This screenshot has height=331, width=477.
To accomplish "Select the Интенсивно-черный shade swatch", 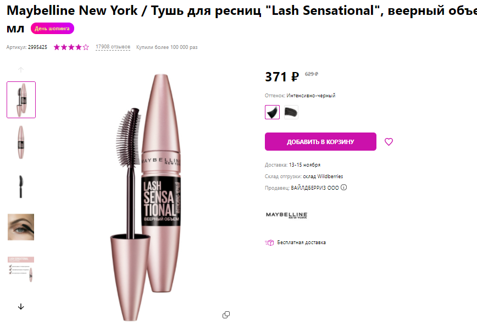I will tap(272, 112).
